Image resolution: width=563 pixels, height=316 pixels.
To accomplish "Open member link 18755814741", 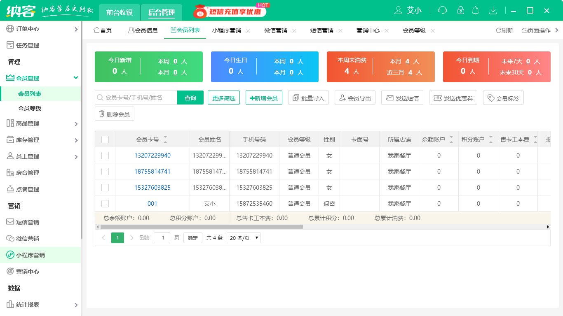I will point(152,171).
